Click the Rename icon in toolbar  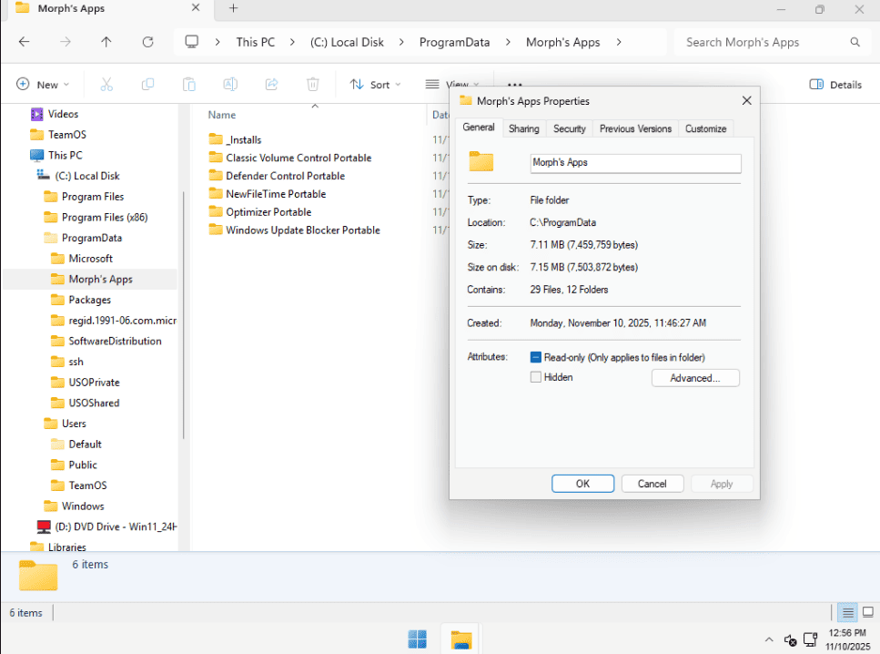coord(230,85)
